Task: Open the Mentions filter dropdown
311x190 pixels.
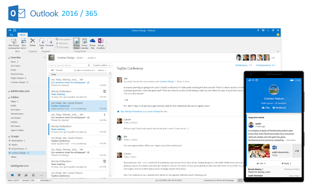Action: (243, 65)
